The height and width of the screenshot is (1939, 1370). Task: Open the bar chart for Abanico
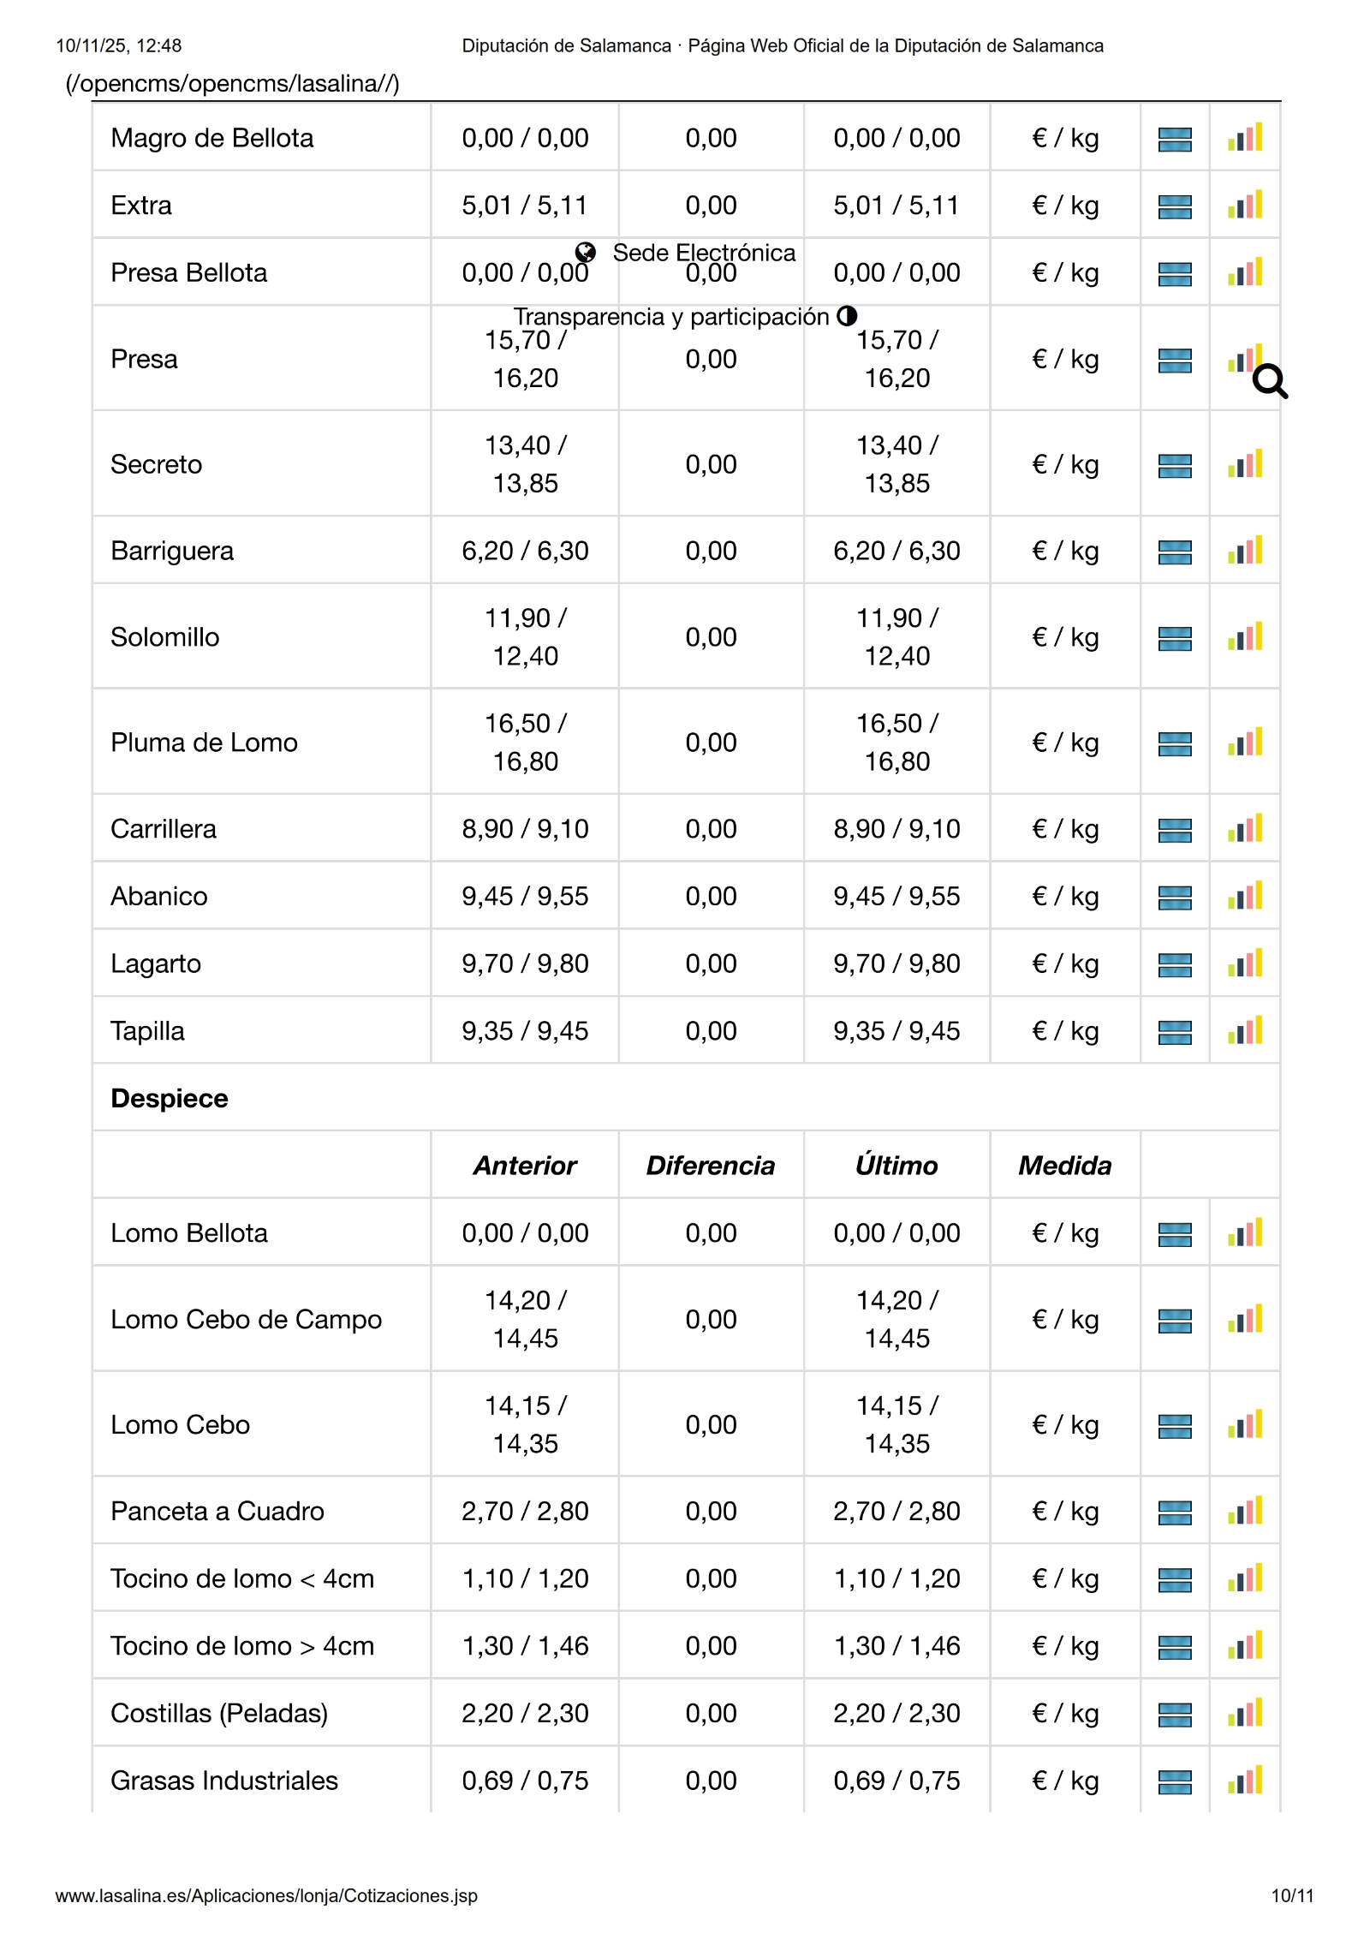[1244, 897]
